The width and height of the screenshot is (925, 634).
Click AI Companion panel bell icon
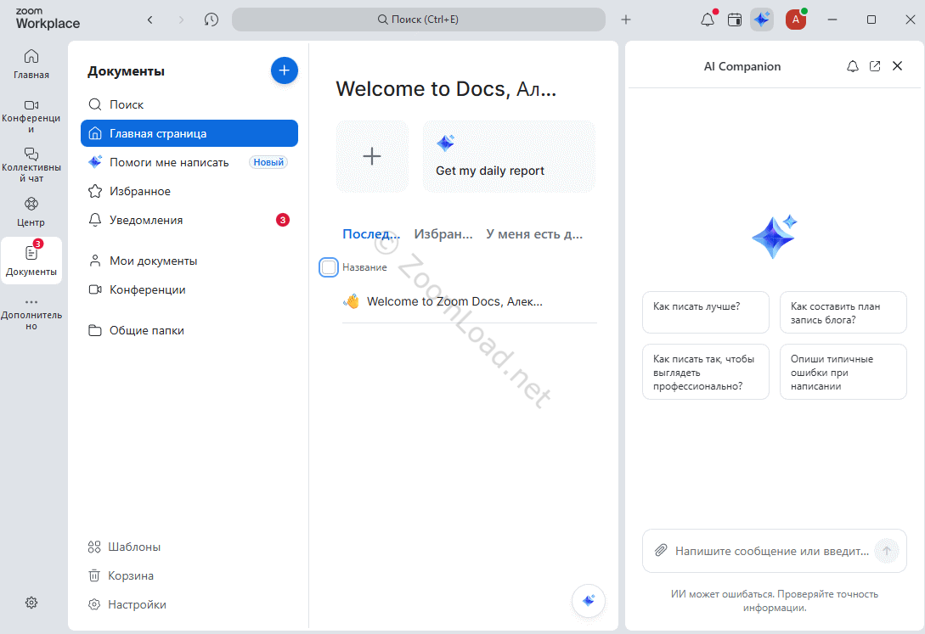click(853, 66)
